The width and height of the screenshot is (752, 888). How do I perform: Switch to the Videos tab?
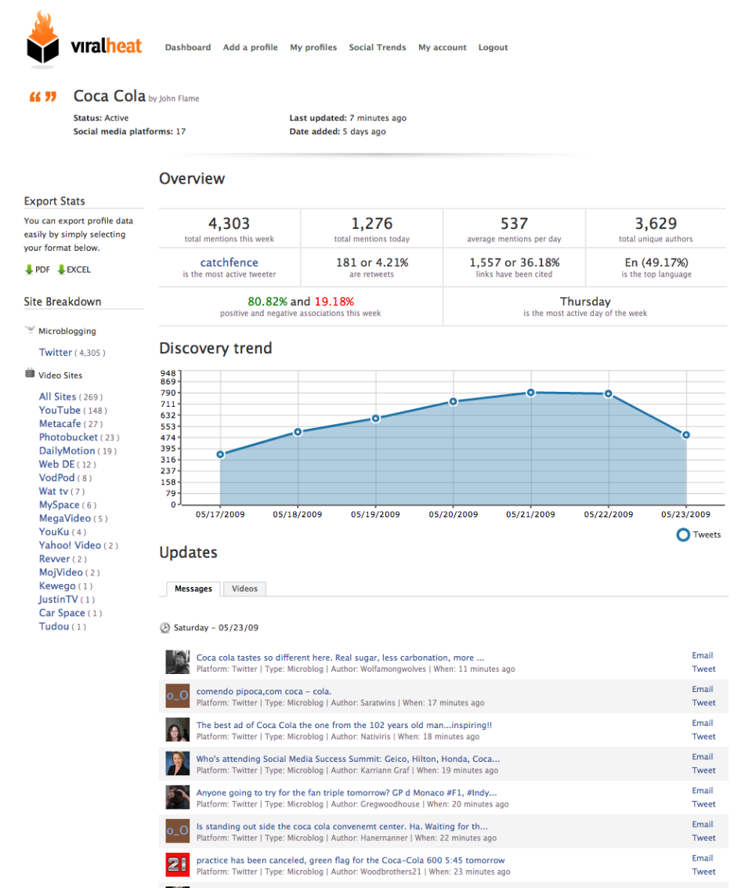coord(244,589)
